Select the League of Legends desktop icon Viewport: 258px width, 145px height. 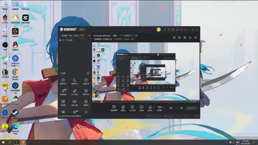[x=5, y=73]
